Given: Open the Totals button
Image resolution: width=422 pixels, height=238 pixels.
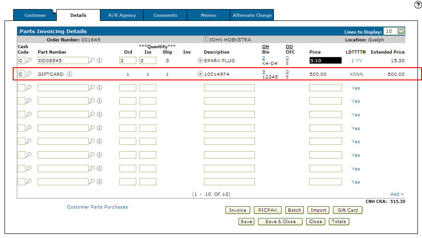Looking at the screenshot, I should coord(338,221).
